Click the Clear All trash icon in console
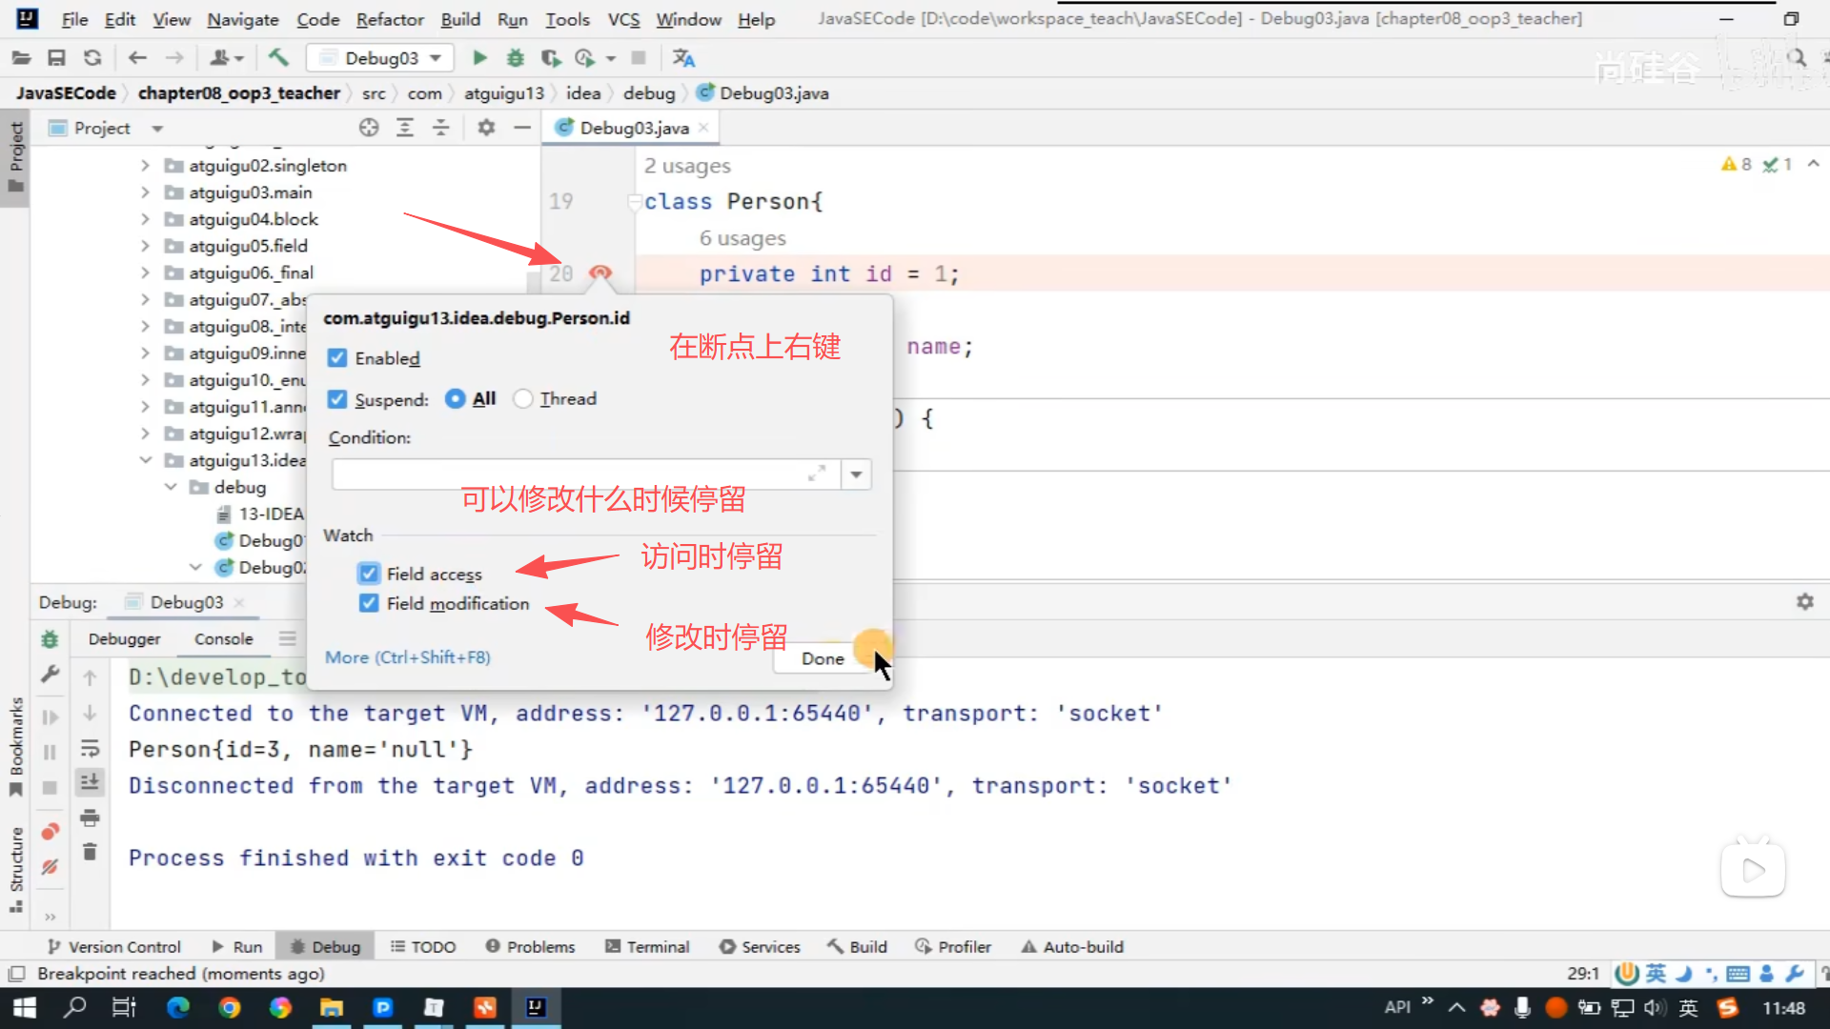The image size is (1830, 1029). (90, 852)
